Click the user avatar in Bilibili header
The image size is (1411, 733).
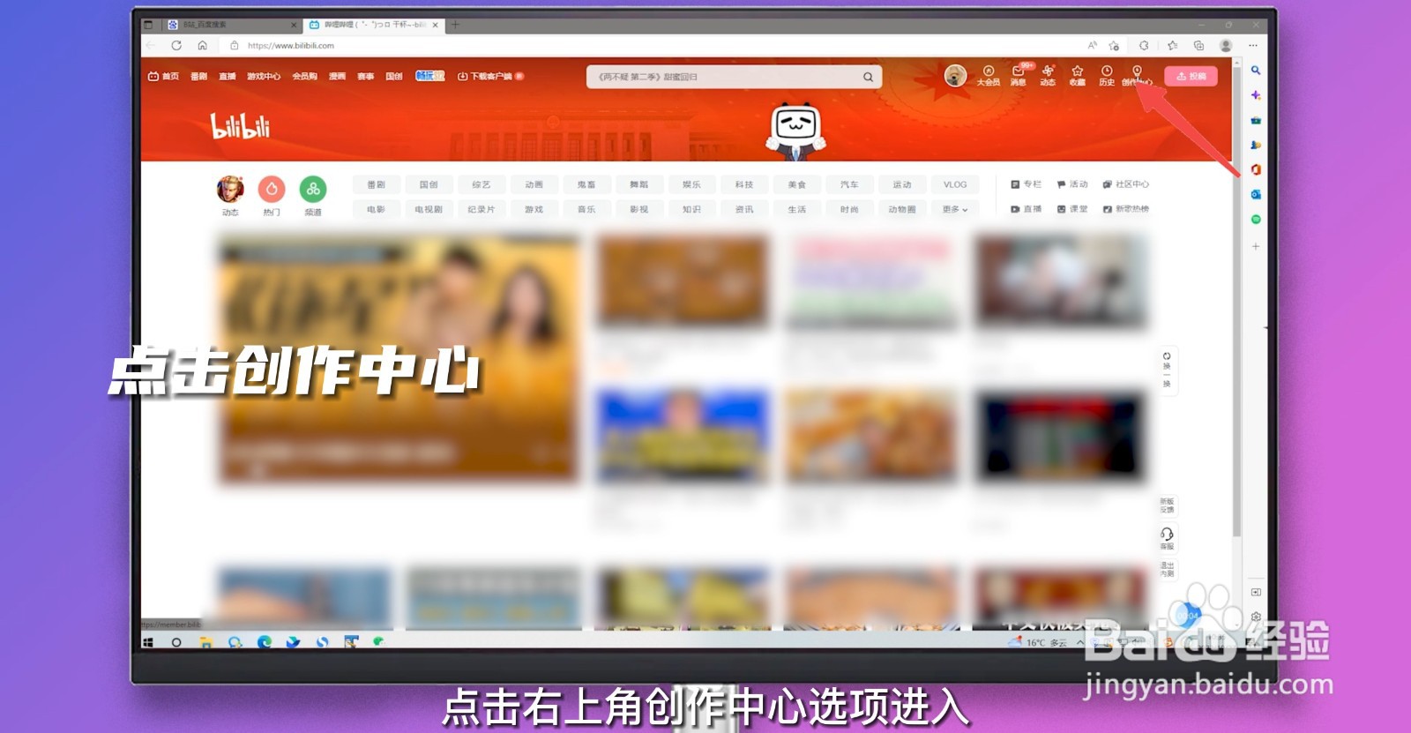coord(955,76)
